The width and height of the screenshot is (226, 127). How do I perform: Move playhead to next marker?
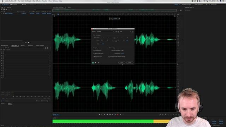click(x=115, y=115)
